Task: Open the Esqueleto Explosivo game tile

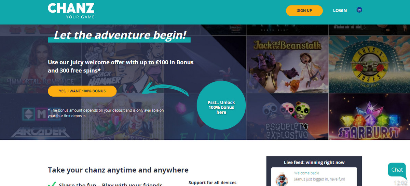Action: (287, 117)
